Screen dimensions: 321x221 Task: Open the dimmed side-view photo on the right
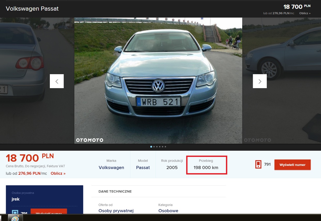[x=281, y=80]
